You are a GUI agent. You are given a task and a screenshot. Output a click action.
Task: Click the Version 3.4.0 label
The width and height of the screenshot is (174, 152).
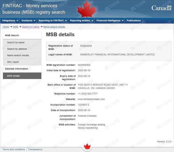click(164, 142)
